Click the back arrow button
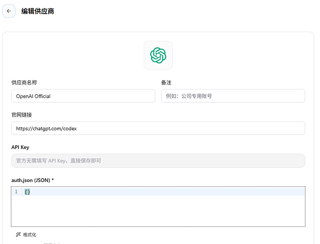The width and height of the screenshot is (320, 244). tap(9, 11)
